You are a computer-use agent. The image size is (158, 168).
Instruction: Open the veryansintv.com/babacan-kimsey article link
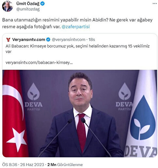[39, 63]
